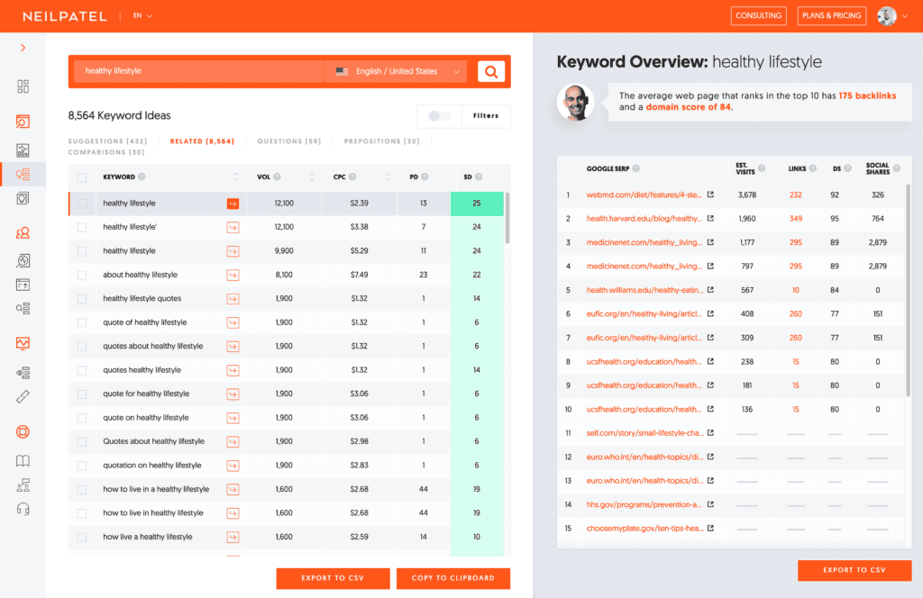The image size is (923, 598).
Task: Open the '175 backlinks' link
Action: point(867,95)
